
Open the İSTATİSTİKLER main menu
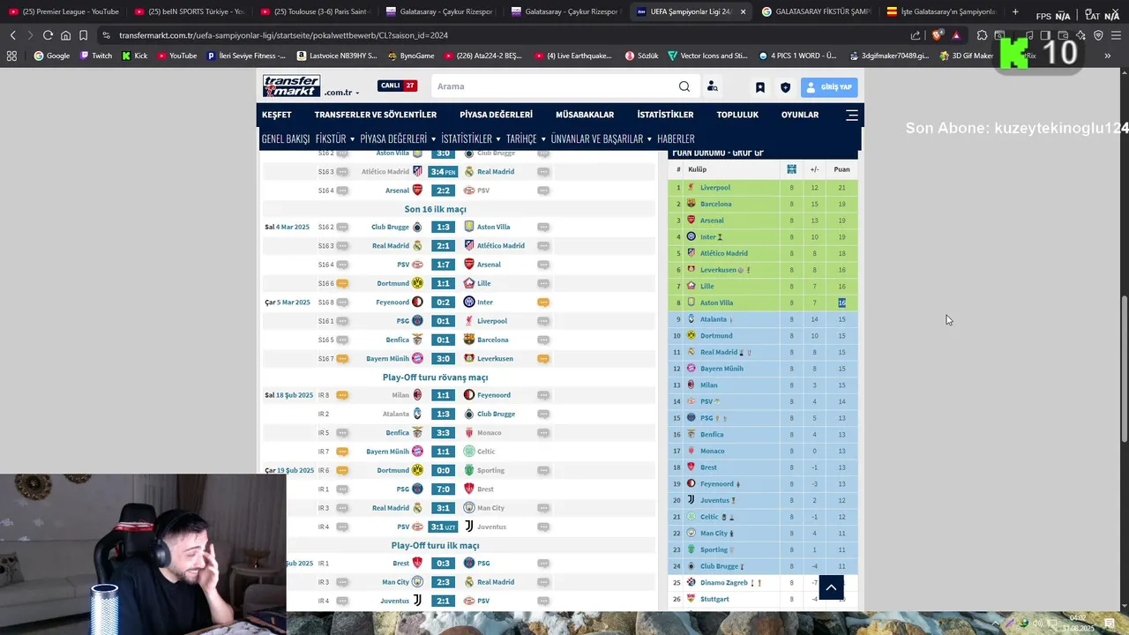click(x=665, y=115)
